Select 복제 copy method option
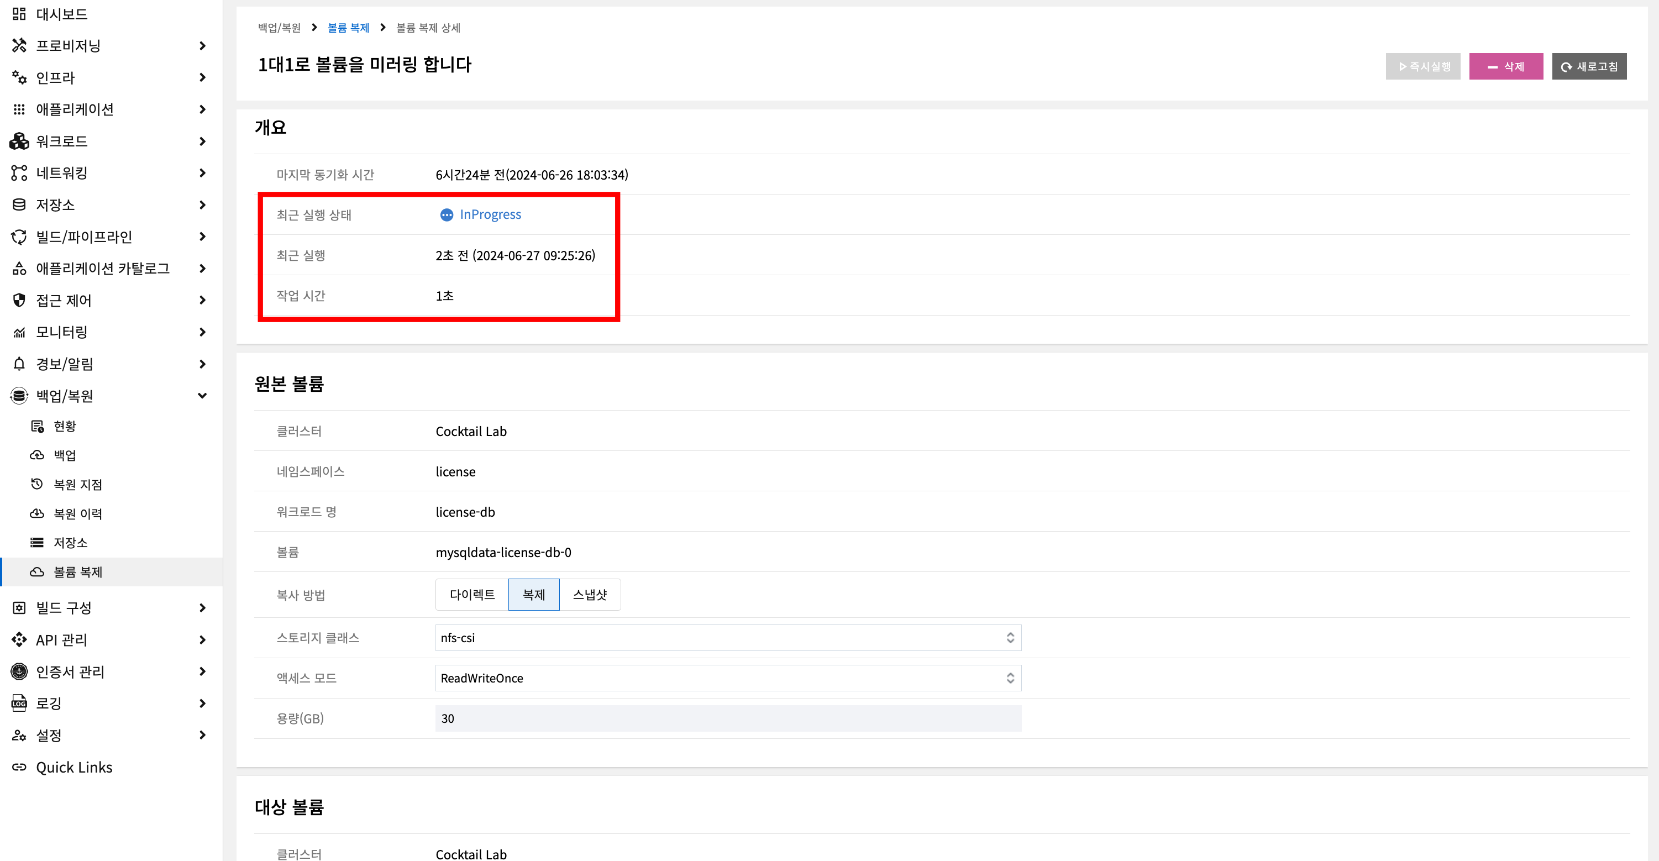 pos(534,595)
